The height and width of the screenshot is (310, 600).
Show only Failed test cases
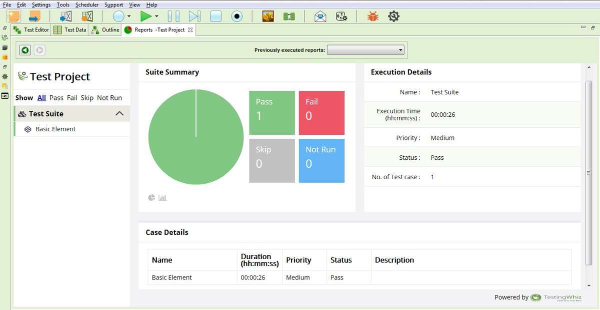pos(71,97)
